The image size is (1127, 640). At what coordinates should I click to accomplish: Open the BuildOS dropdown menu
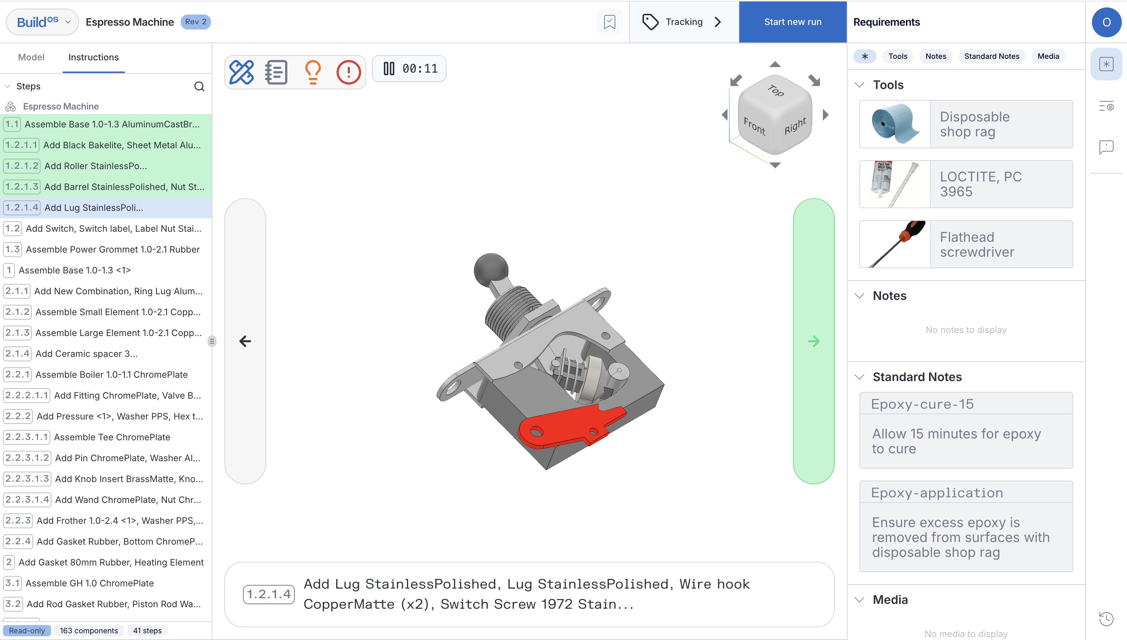tap(42, 22)
